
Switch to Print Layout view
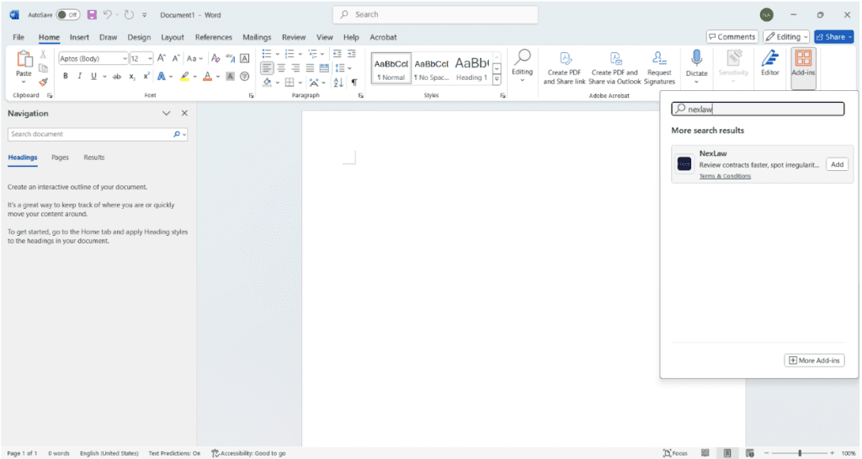point(726,453)
